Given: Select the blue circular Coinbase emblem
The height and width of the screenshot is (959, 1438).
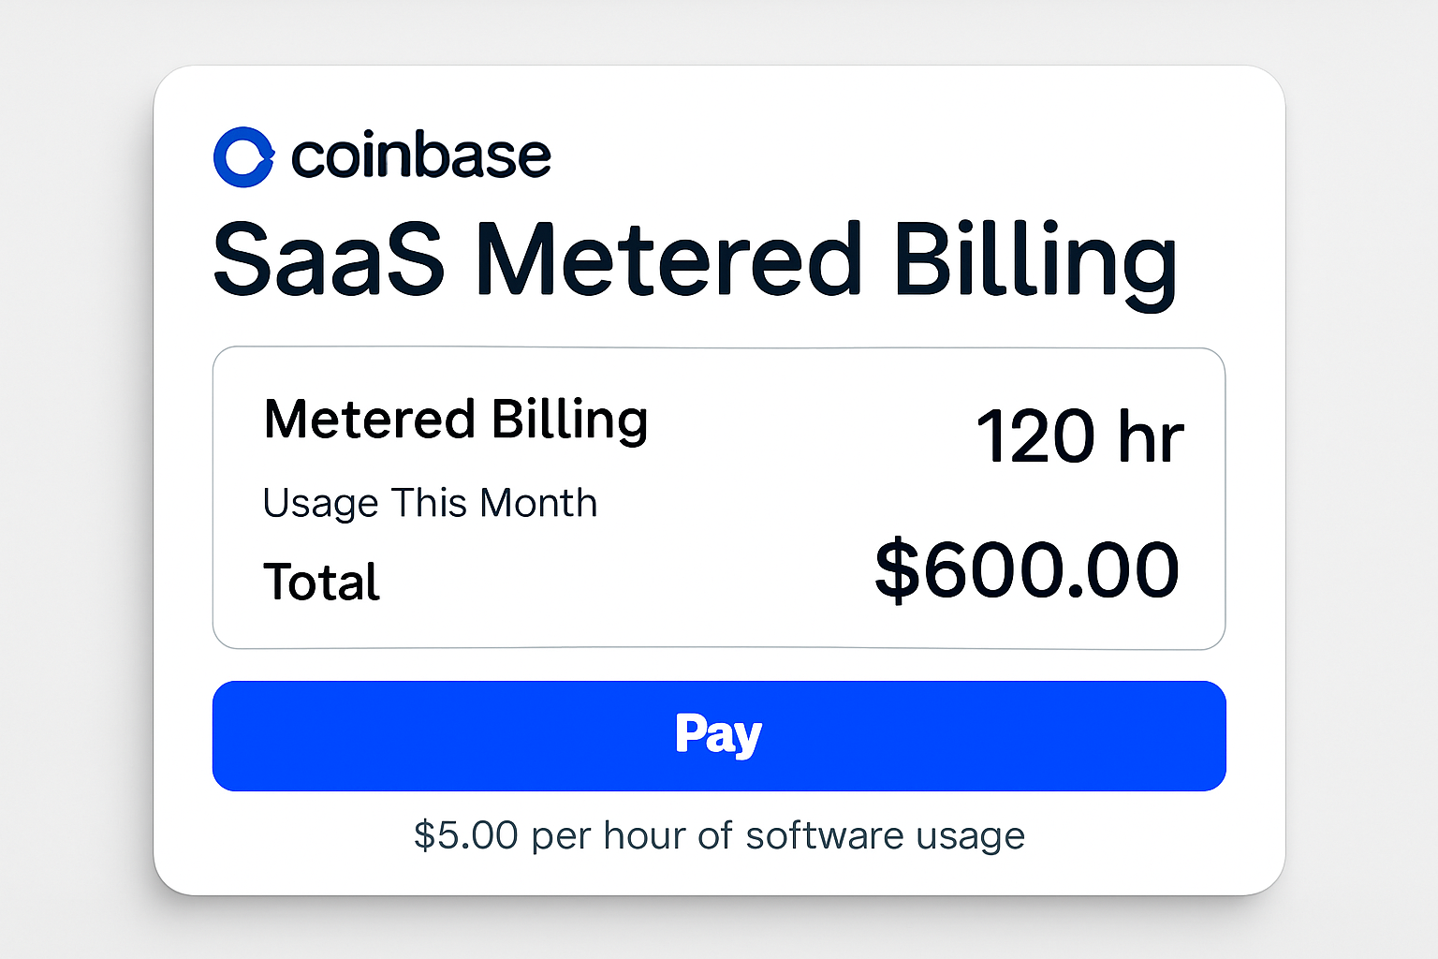Looking at the screenshot, I should [x=244, y=155].
